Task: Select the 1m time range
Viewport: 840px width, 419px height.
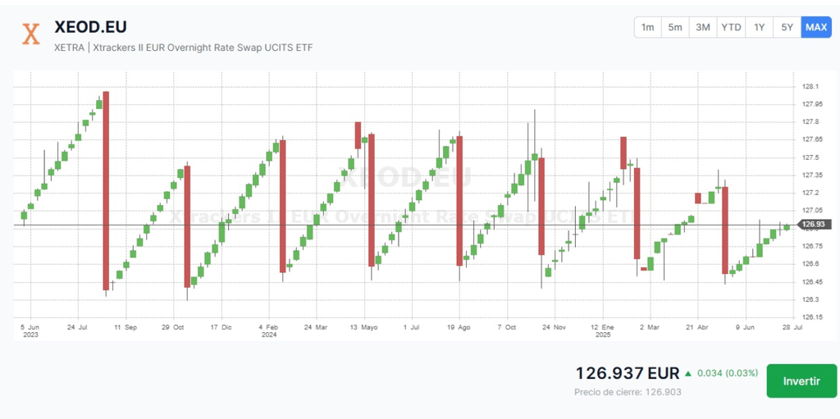Action: (x=647, y=27)
